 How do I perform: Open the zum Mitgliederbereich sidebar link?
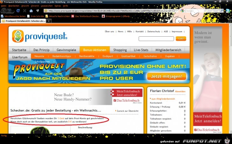click(163, 99)
